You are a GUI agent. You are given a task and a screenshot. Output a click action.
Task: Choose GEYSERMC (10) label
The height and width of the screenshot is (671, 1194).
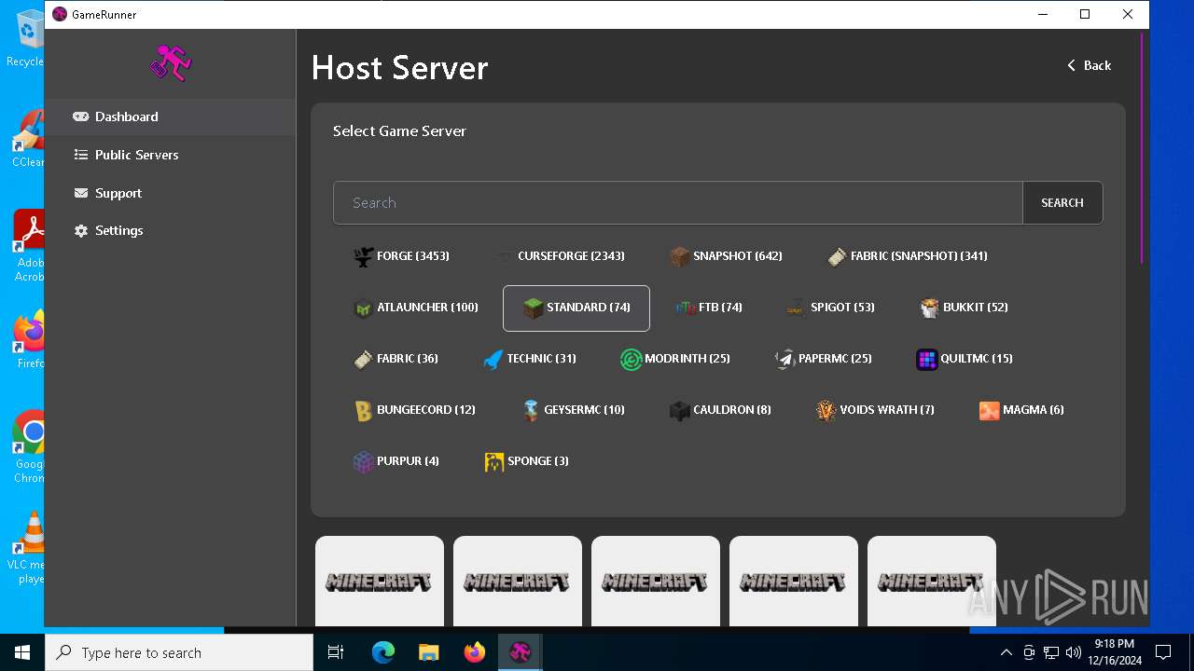585,409
